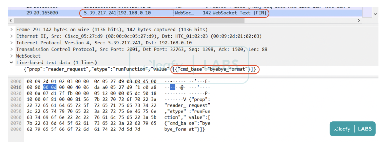Screen dimensions: 385x143
Task: Expand Transmission Control Protocol node
Action: pos(11,49)
